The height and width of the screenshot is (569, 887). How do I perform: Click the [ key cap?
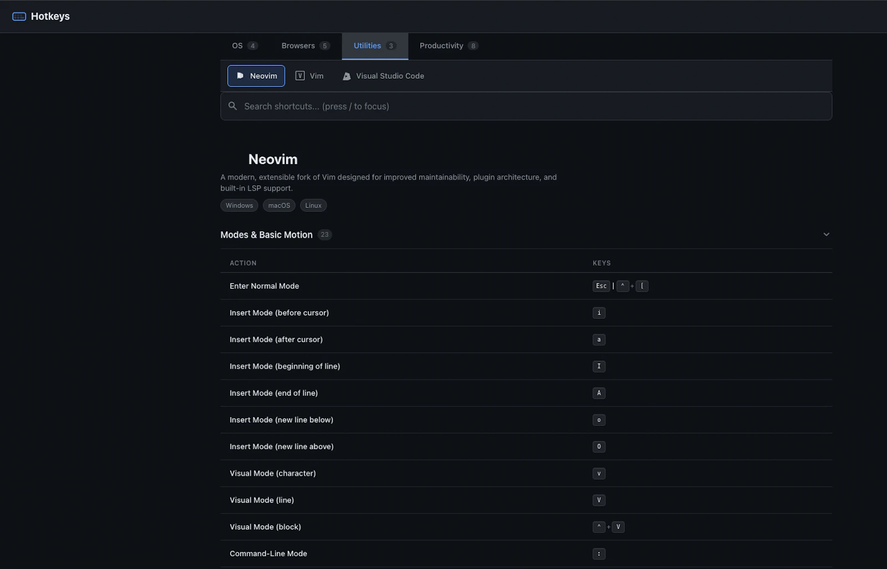click(x=642, y=286)
